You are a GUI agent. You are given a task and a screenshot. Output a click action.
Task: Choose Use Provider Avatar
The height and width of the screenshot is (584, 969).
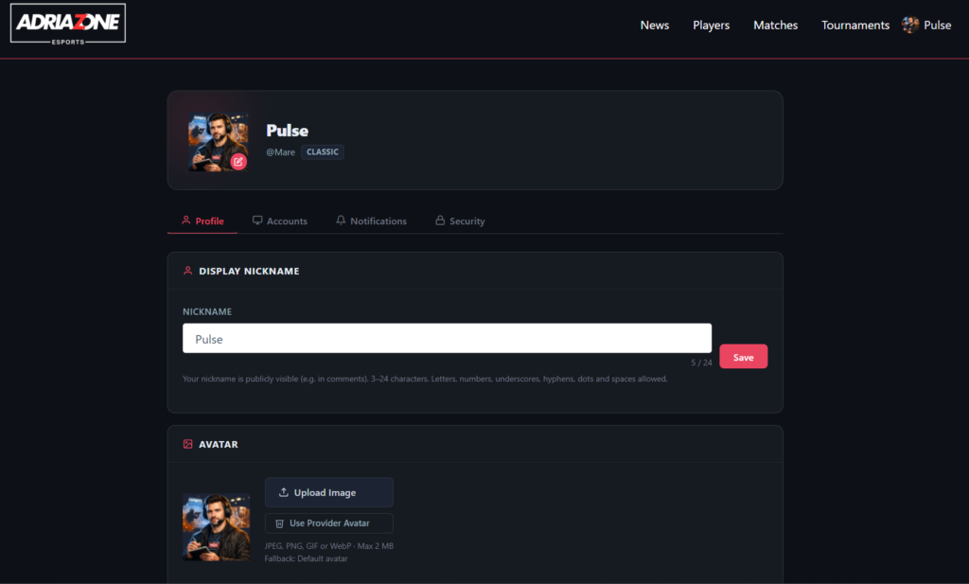pos(328,523)
